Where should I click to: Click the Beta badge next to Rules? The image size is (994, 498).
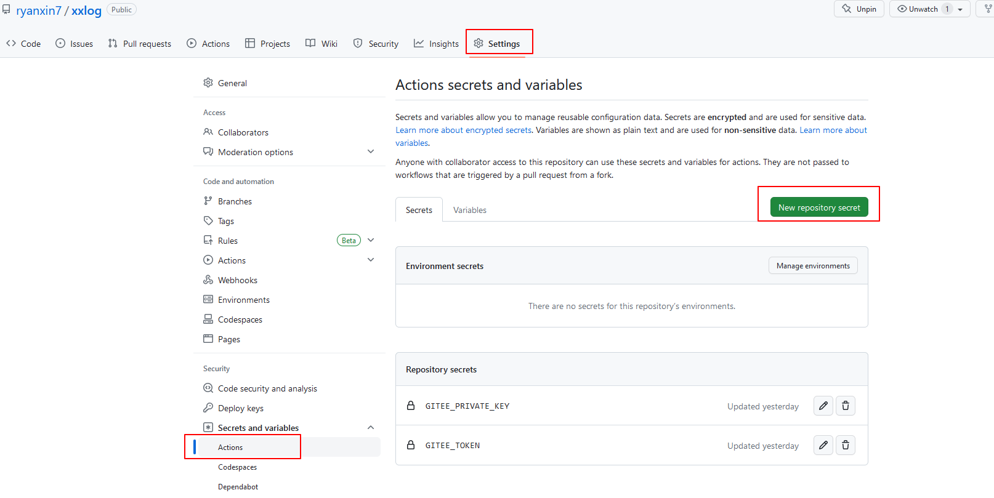(x=349, y=240)
